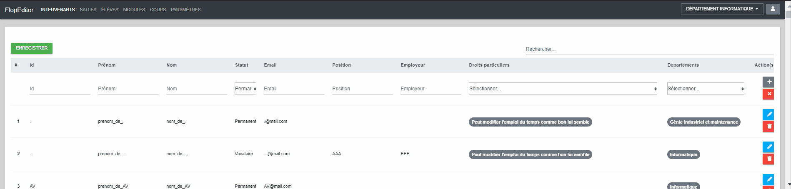Open the Modules menu
Screen dimensions: 791x189
tap(134, 10)
